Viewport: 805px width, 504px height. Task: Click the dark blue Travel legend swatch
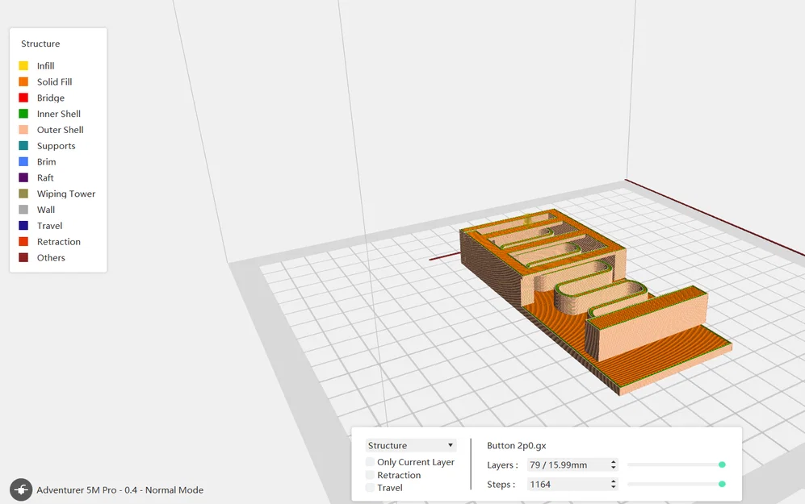click(x=23, y=225)
